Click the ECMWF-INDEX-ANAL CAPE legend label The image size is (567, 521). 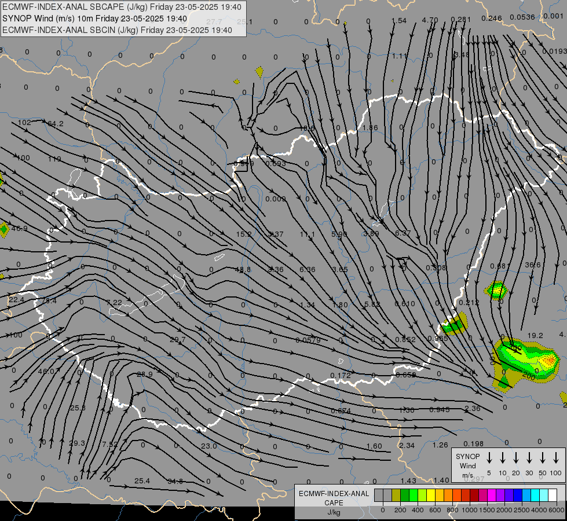click(334, 498)
